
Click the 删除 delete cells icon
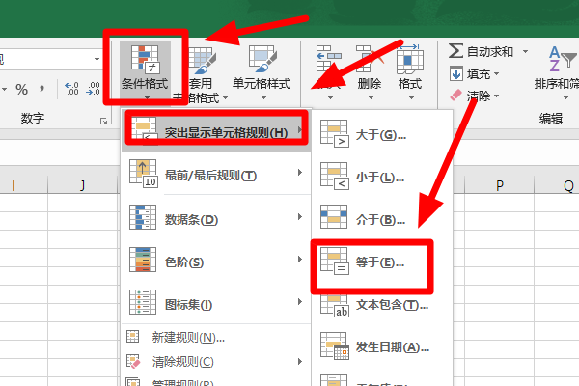pyautogui.click(x=370, y=59)
